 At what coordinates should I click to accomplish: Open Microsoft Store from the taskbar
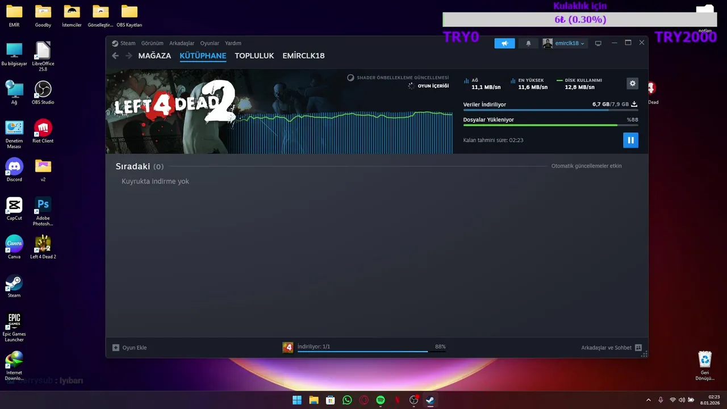330,400
